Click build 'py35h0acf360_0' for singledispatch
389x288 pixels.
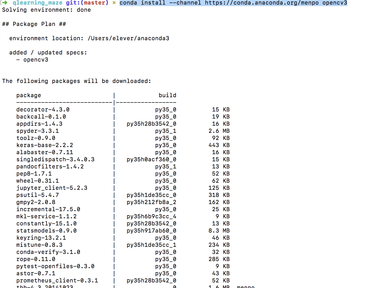152,160
